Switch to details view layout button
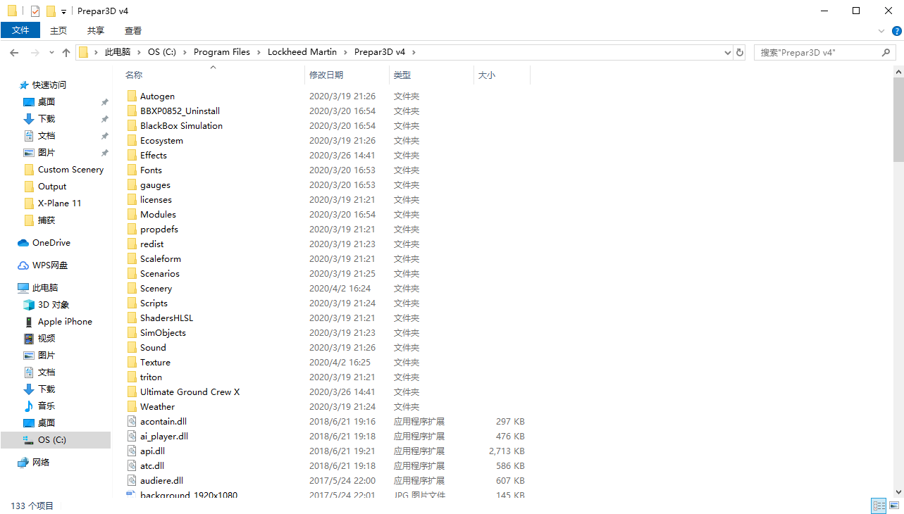904x514 pixels. click(879, 506)
